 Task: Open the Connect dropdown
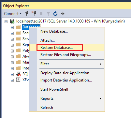[x=13, y=14]
